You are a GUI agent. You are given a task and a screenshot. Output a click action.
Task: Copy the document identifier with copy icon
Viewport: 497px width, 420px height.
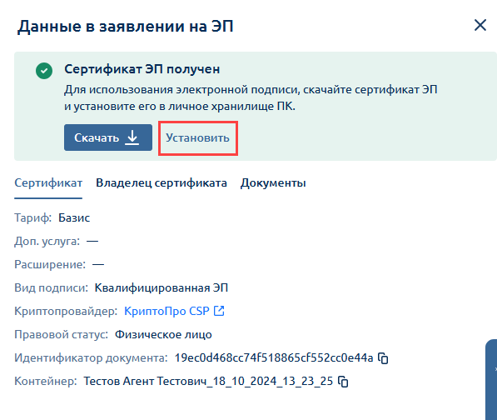click(383, 358)
